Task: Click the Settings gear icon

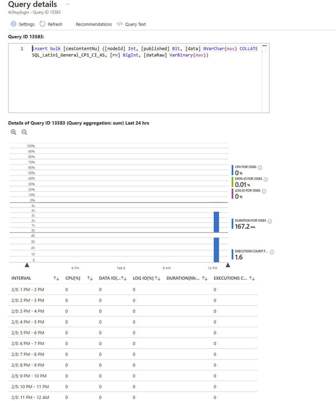Action: pyautogui.click(x=13, y=24)
